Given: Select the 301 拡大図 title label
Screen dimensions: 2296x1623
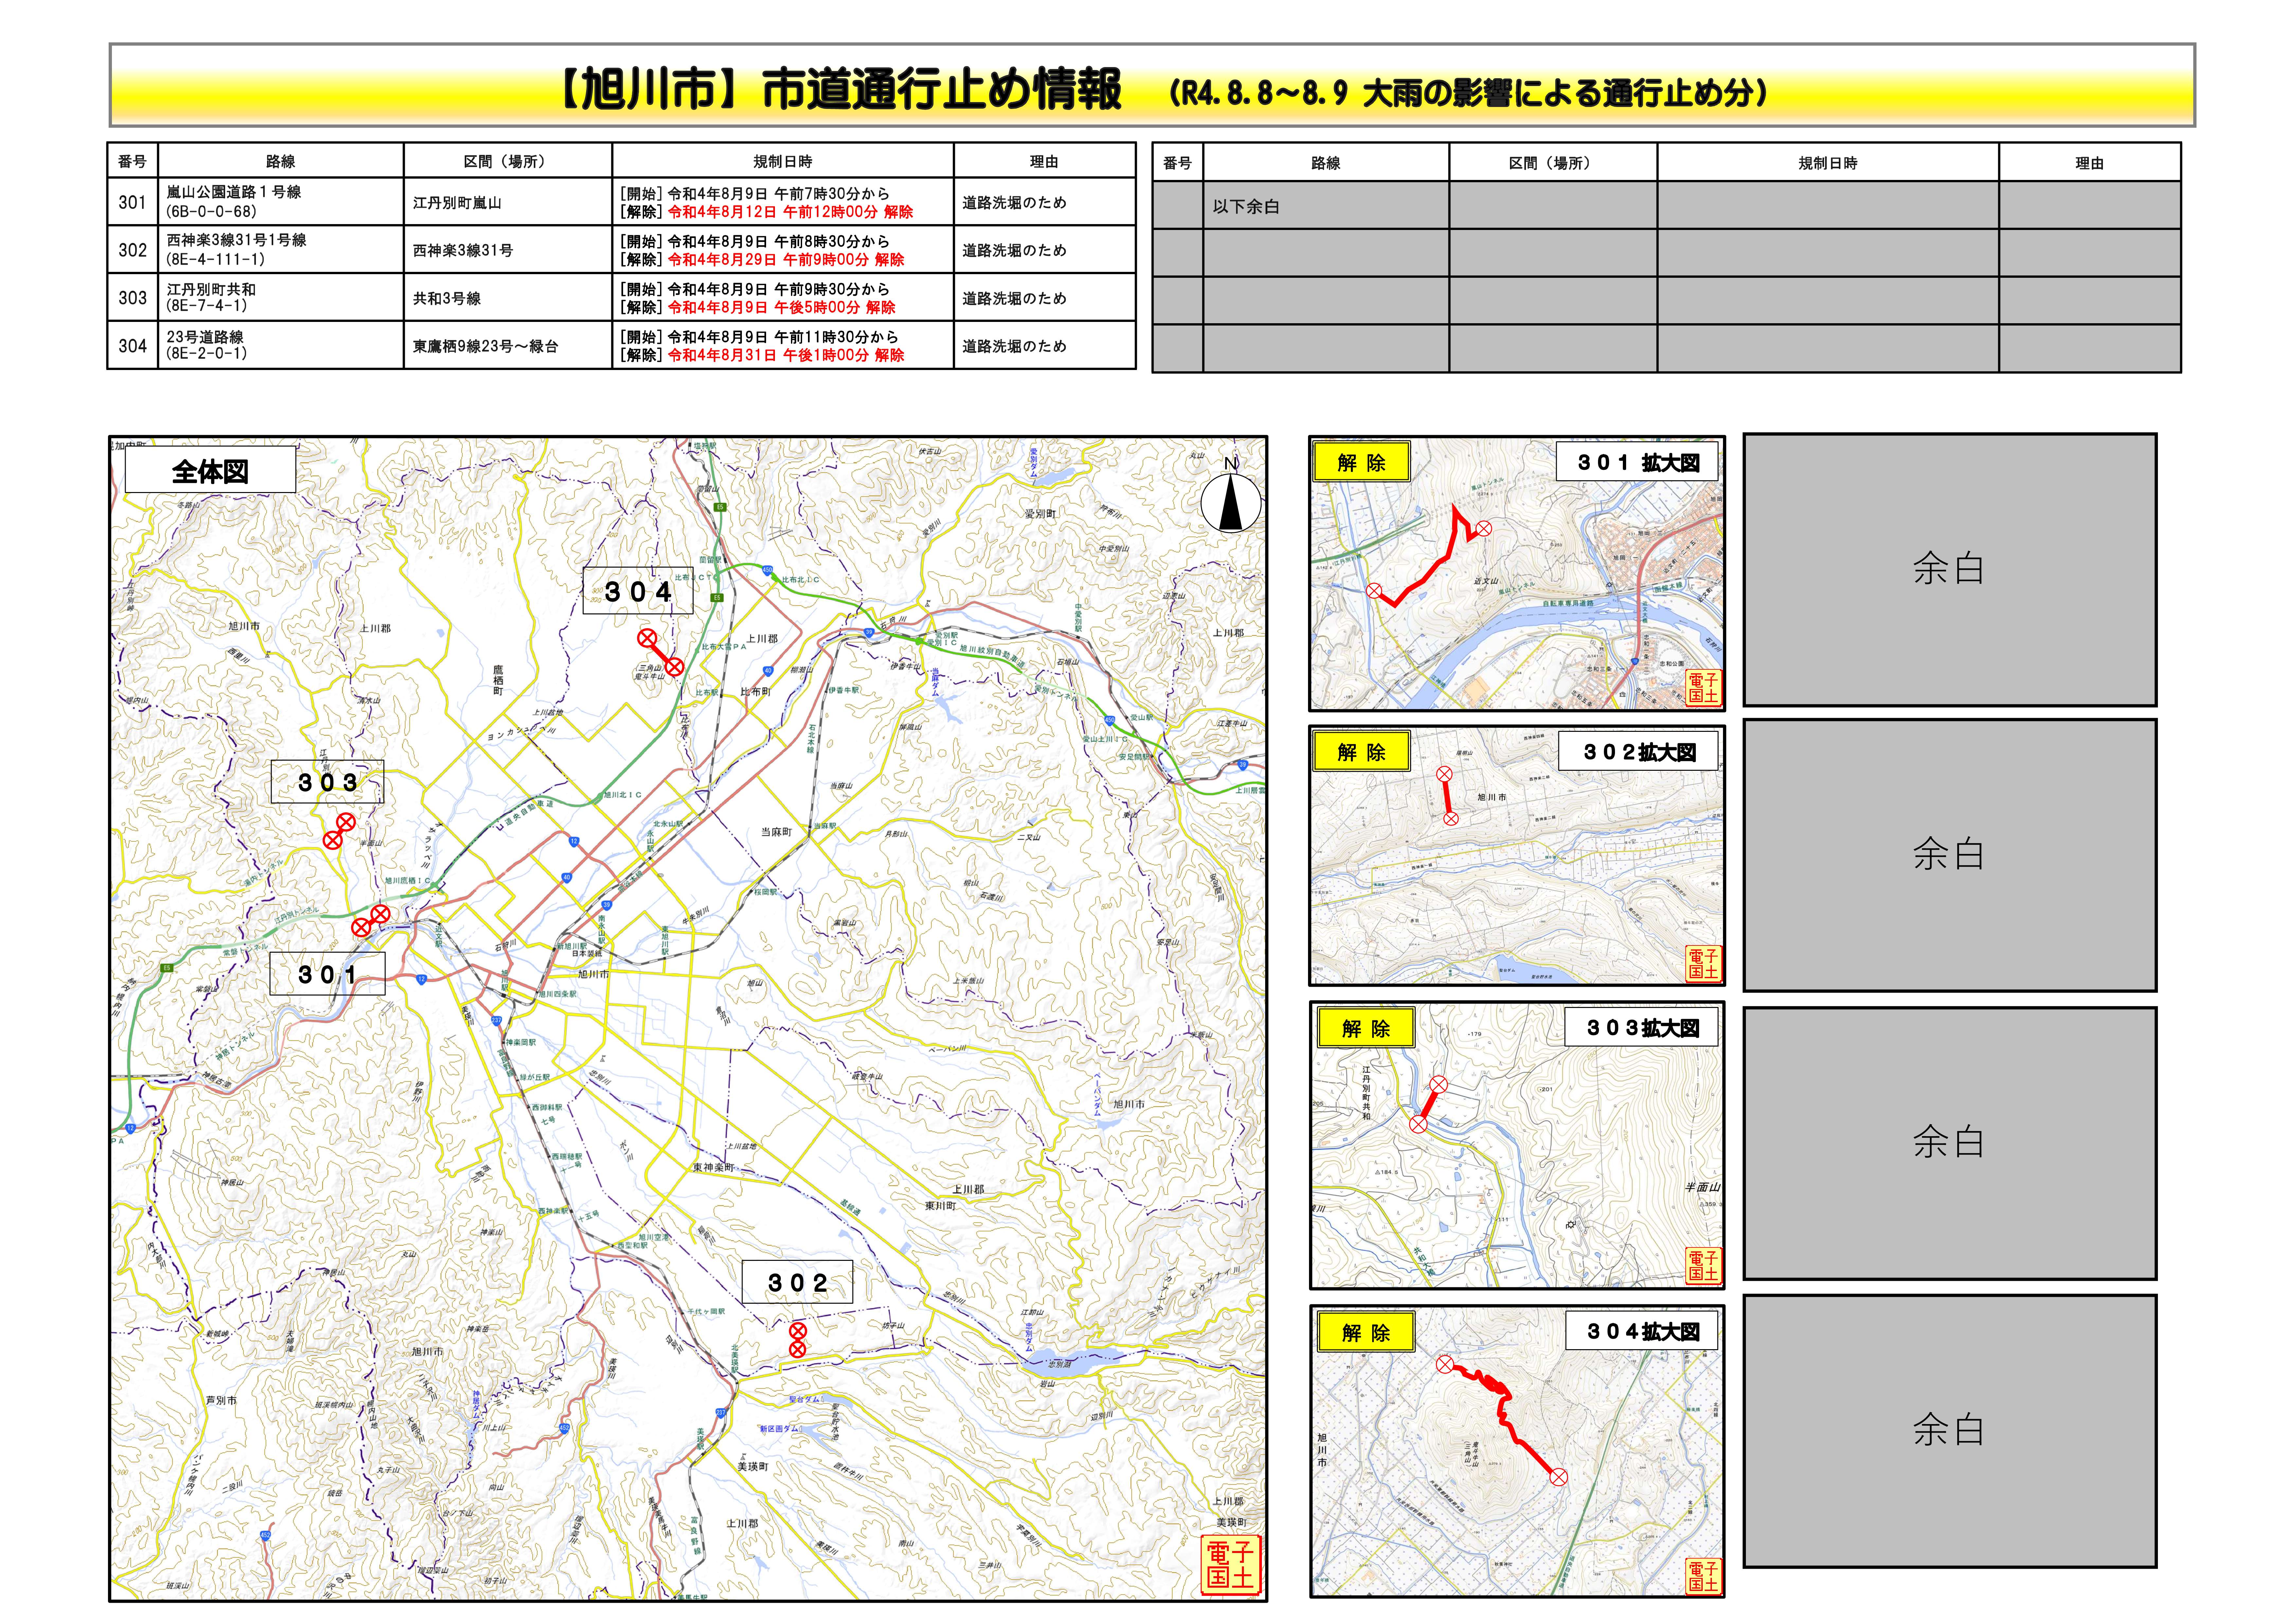Looking at the screenshot, I should coord(1637,462).
